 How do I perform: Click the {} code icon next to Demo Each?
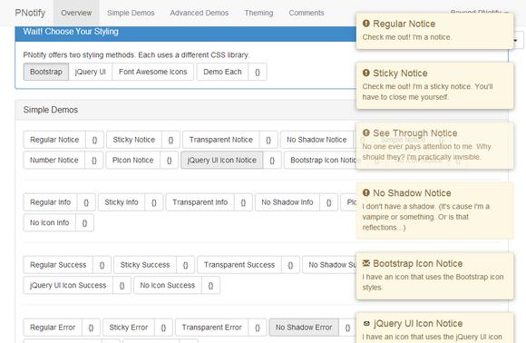pos(258,72)
